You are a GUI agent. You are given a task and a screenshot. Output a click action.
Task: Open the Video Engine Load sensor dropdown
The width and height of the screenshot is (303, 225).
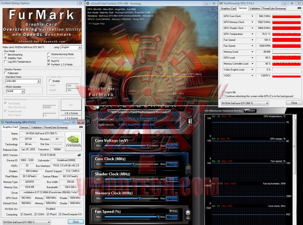[252, 69]
